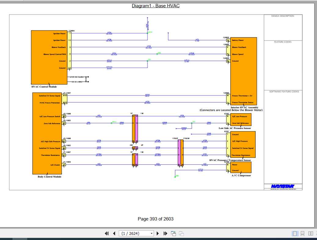Click the Diagram1 - Base HVAC title

[x=155, y=5]
